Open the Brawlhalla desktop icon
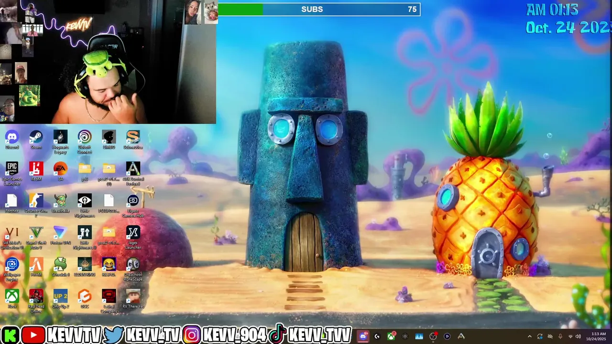The height and width of the screenshot is (344, 612). tap(60, 204)
